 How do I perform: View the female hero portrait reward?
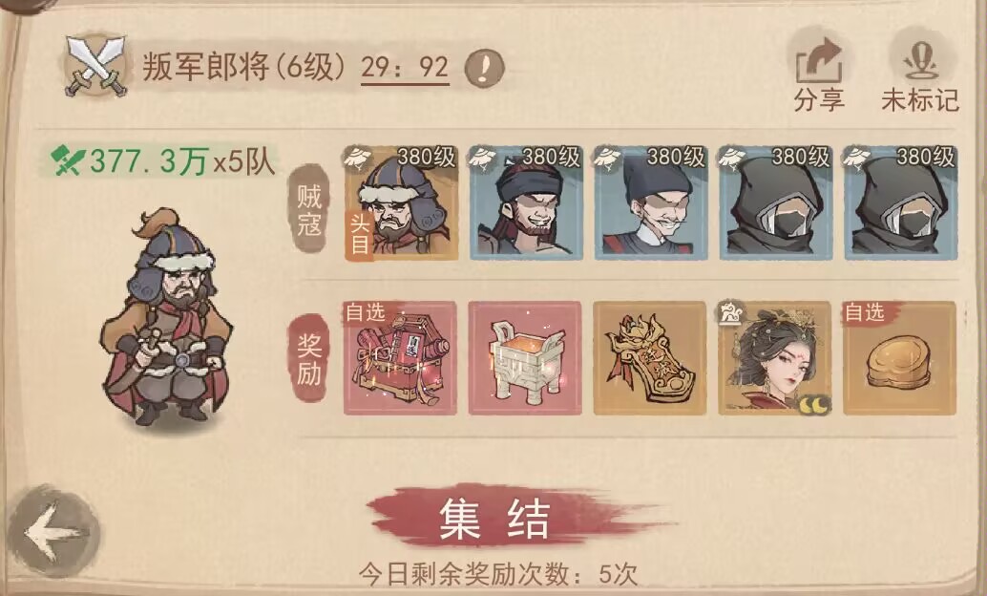775,358
